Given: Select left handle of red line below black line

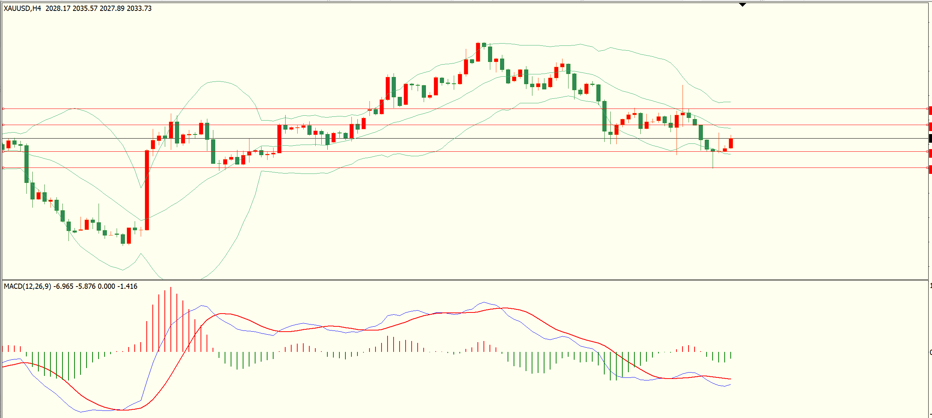Looking at the screenshot, I should 3,151.
